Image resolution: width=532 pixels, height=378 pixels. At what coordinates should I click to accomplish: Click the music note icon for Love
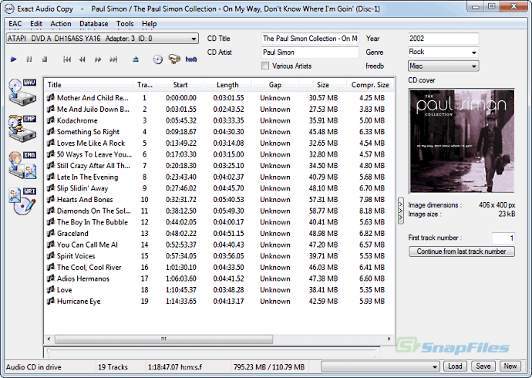[51, 289]
